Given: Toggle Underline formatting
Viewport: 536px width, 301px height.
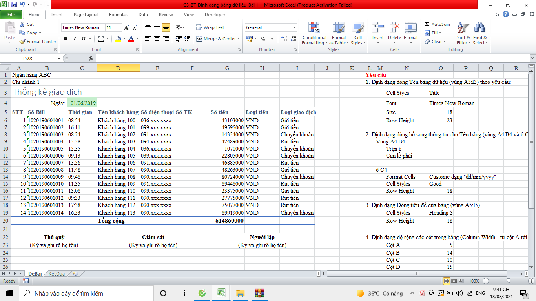Looking at the screenshot, I should tap(84, 39).
